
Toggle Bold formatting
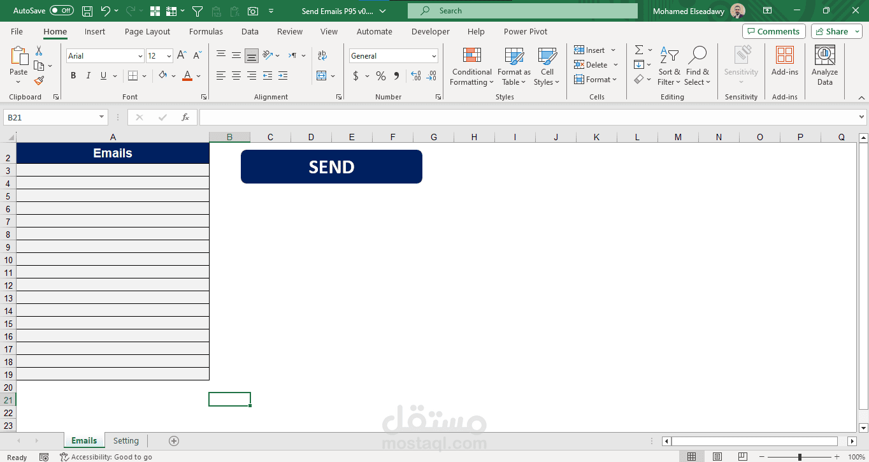73,76
